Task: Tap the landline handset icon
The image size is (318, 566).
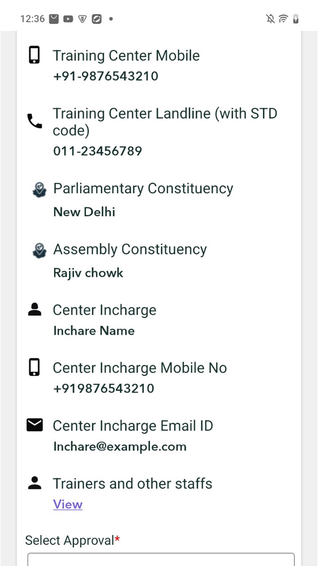Action: pos(34,121)
